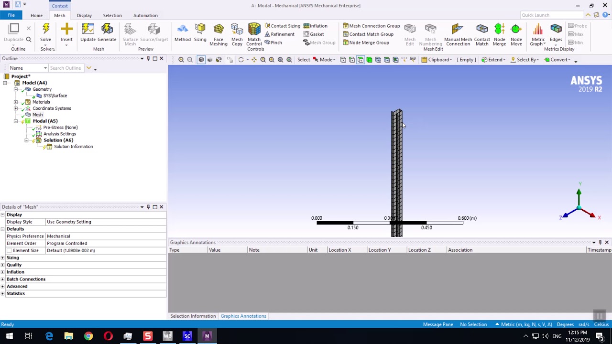
Task: Select Analysis Settings in outline
Action: pyautogui.click(x=59, y=134)
